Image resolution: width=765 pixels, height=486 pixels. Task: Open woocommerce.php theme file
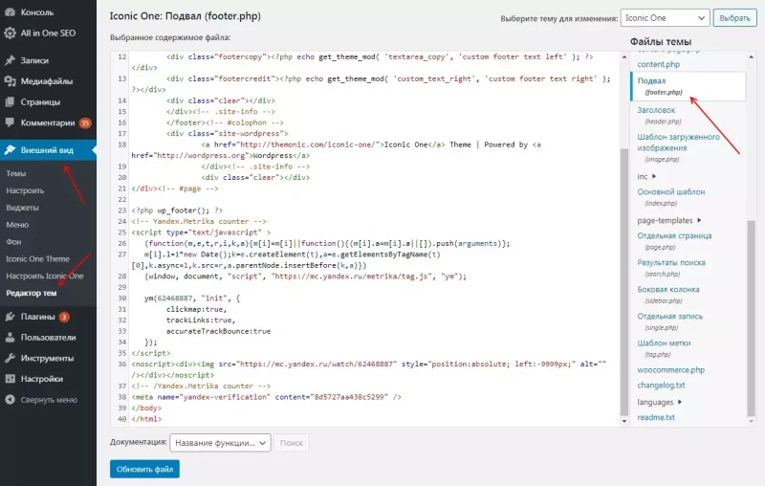coord(671,370)
